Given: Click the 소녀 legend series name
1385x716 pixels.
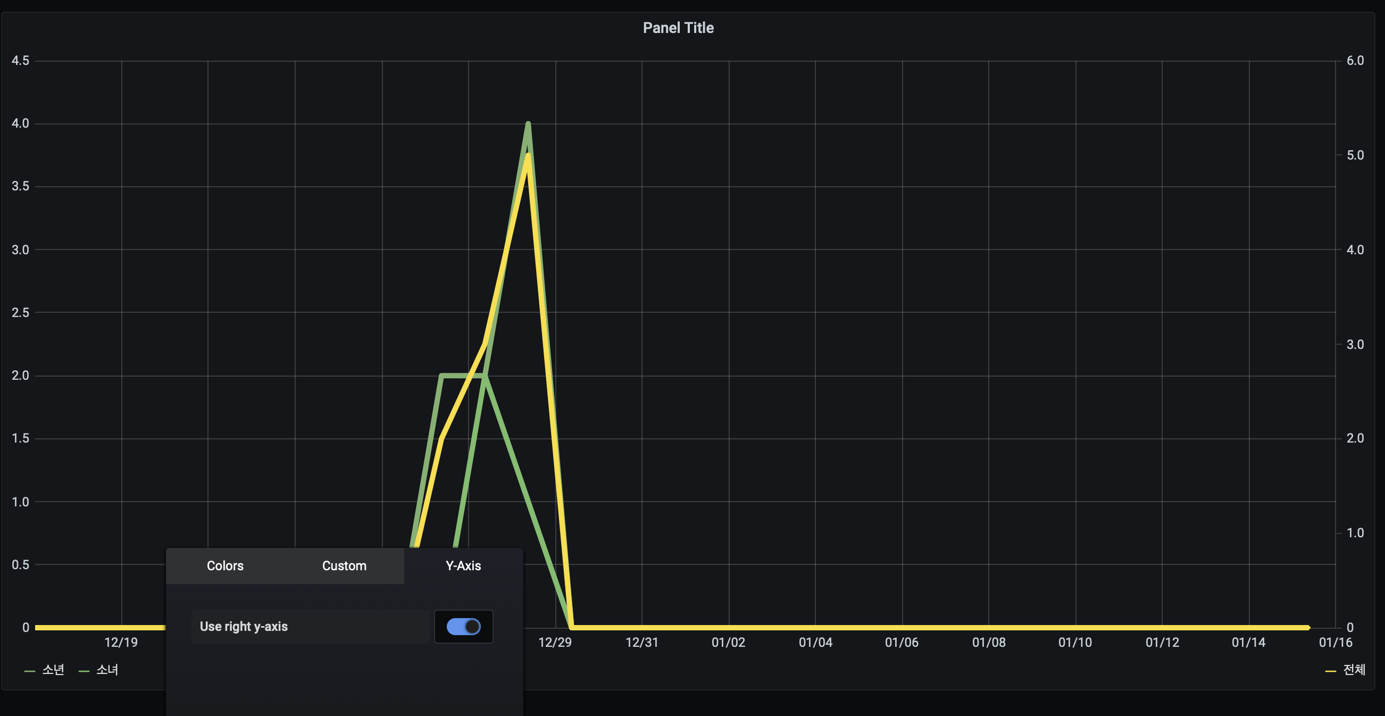Looking at the screenshot, I should coord(107,670).
